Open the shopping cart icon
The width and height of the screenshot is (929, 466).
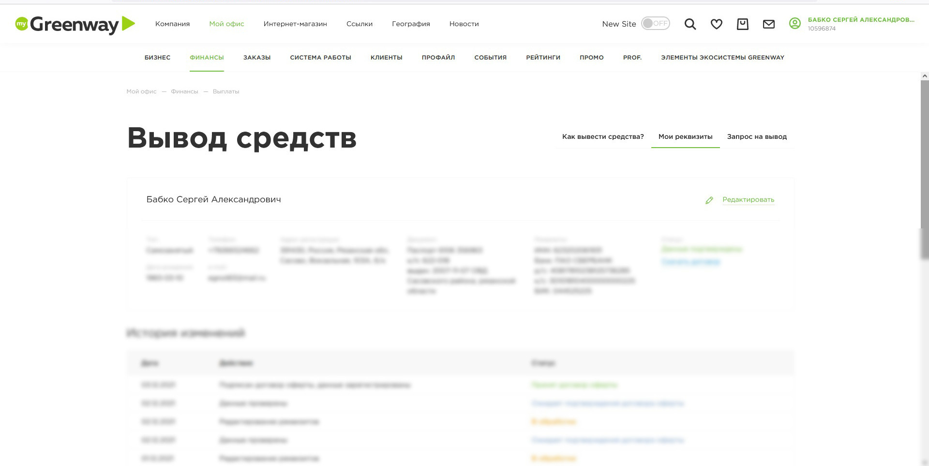[x=742, y=24]
